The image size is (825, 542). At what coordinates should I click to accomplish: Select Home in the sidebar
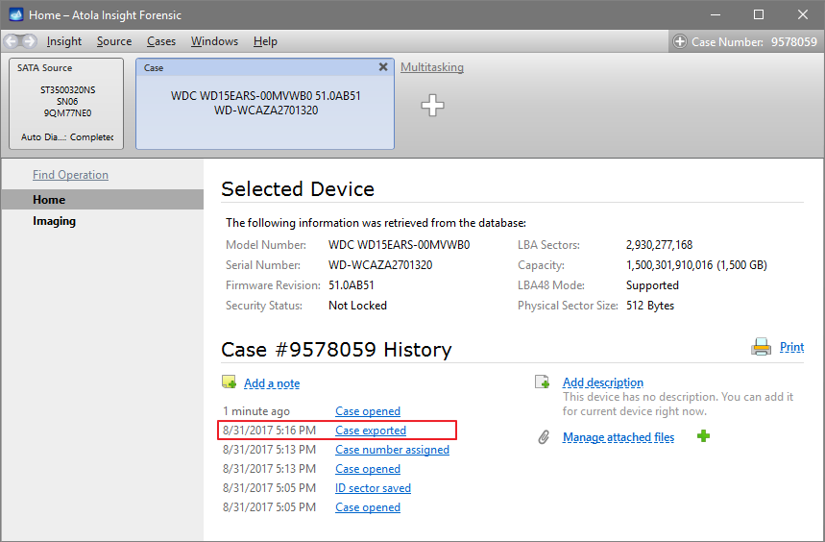103,200
